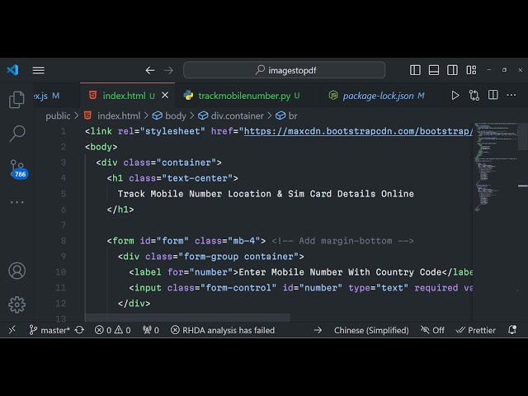Screen dimensions: 528x396
Task: Toggle the primary side bar layout icon
Action: (x=415, y=70)
